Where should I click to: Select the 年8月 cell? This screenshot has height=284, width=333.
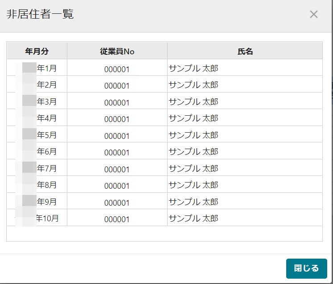[37, 185]
